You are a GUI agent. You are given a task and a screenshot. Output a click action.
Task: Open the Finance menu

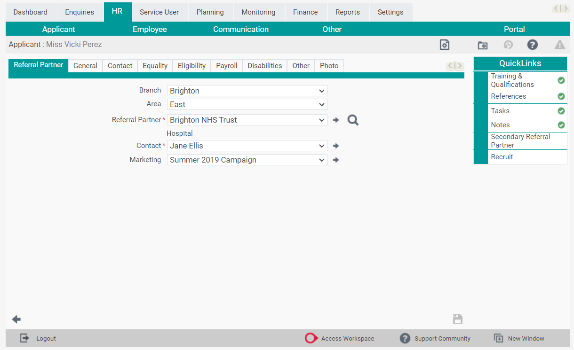(305, 12)
